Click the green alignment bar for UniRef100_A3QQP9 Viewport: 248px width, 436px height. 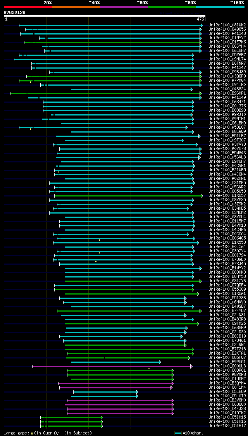(114, 76)
